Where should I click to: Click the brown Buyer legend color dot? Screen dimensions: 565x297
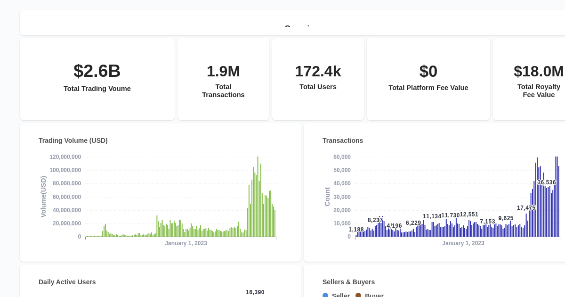pyautogui.click(x=358, y=296)
